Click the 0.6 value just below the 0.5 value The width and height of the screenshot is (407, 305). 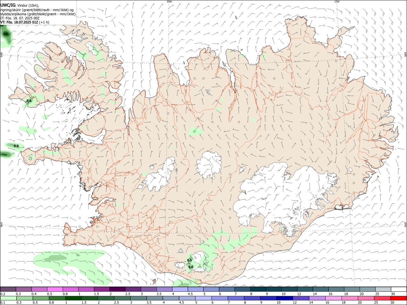tap(191, 267)
